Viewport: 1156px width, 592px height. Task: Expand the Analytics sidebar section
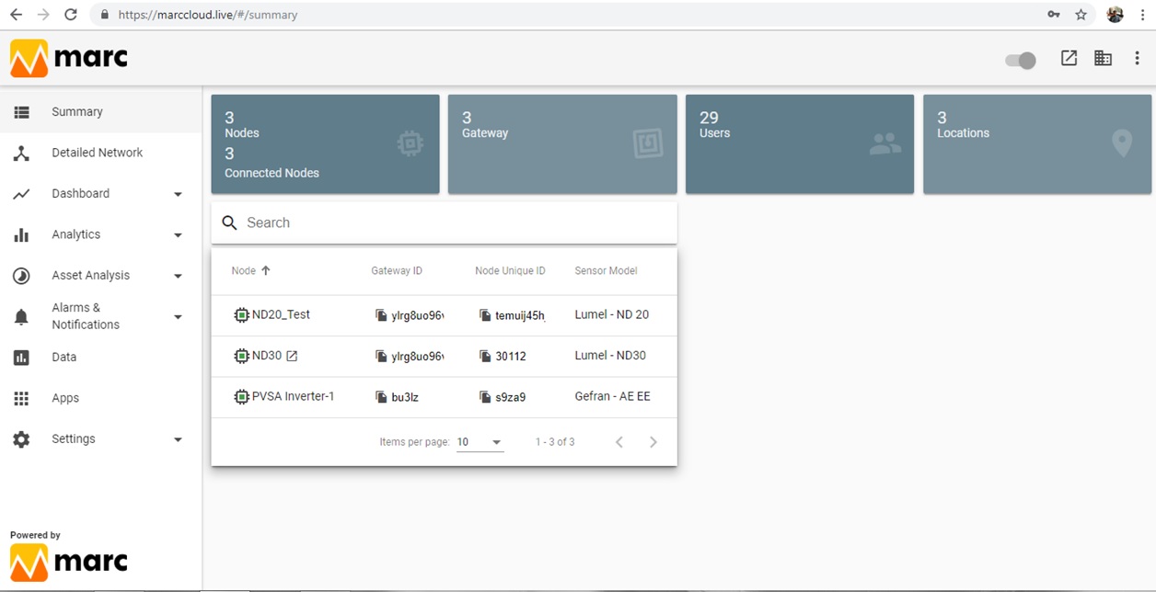(x=178, y=234)
